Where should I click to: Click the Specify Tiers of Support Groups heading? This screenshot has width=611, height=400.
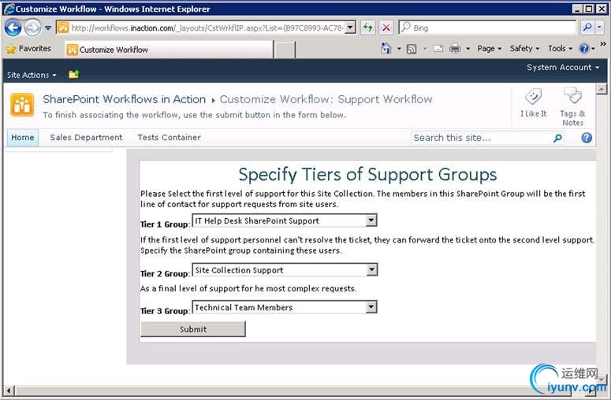[x=367, y=174]
